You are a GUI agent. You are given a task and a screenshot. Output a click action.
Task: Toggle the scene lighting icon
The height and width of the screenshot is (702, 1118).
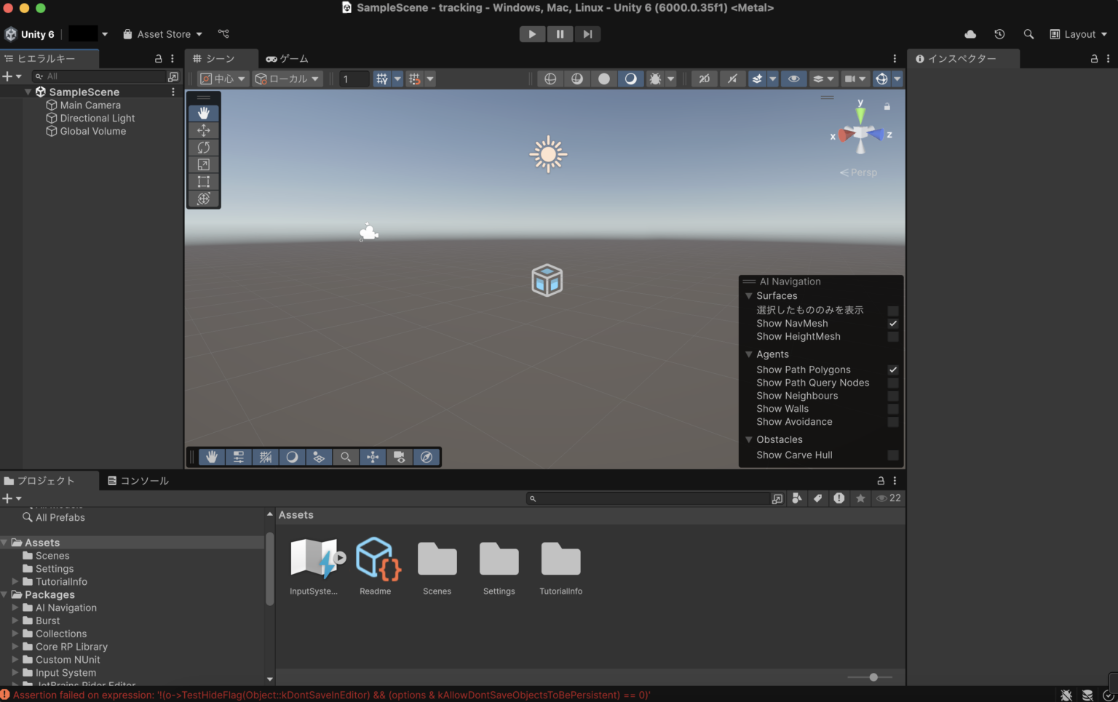(x=630, y=79)
